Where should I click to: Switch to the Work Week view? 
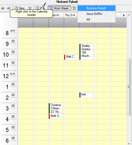pos(59,8)
